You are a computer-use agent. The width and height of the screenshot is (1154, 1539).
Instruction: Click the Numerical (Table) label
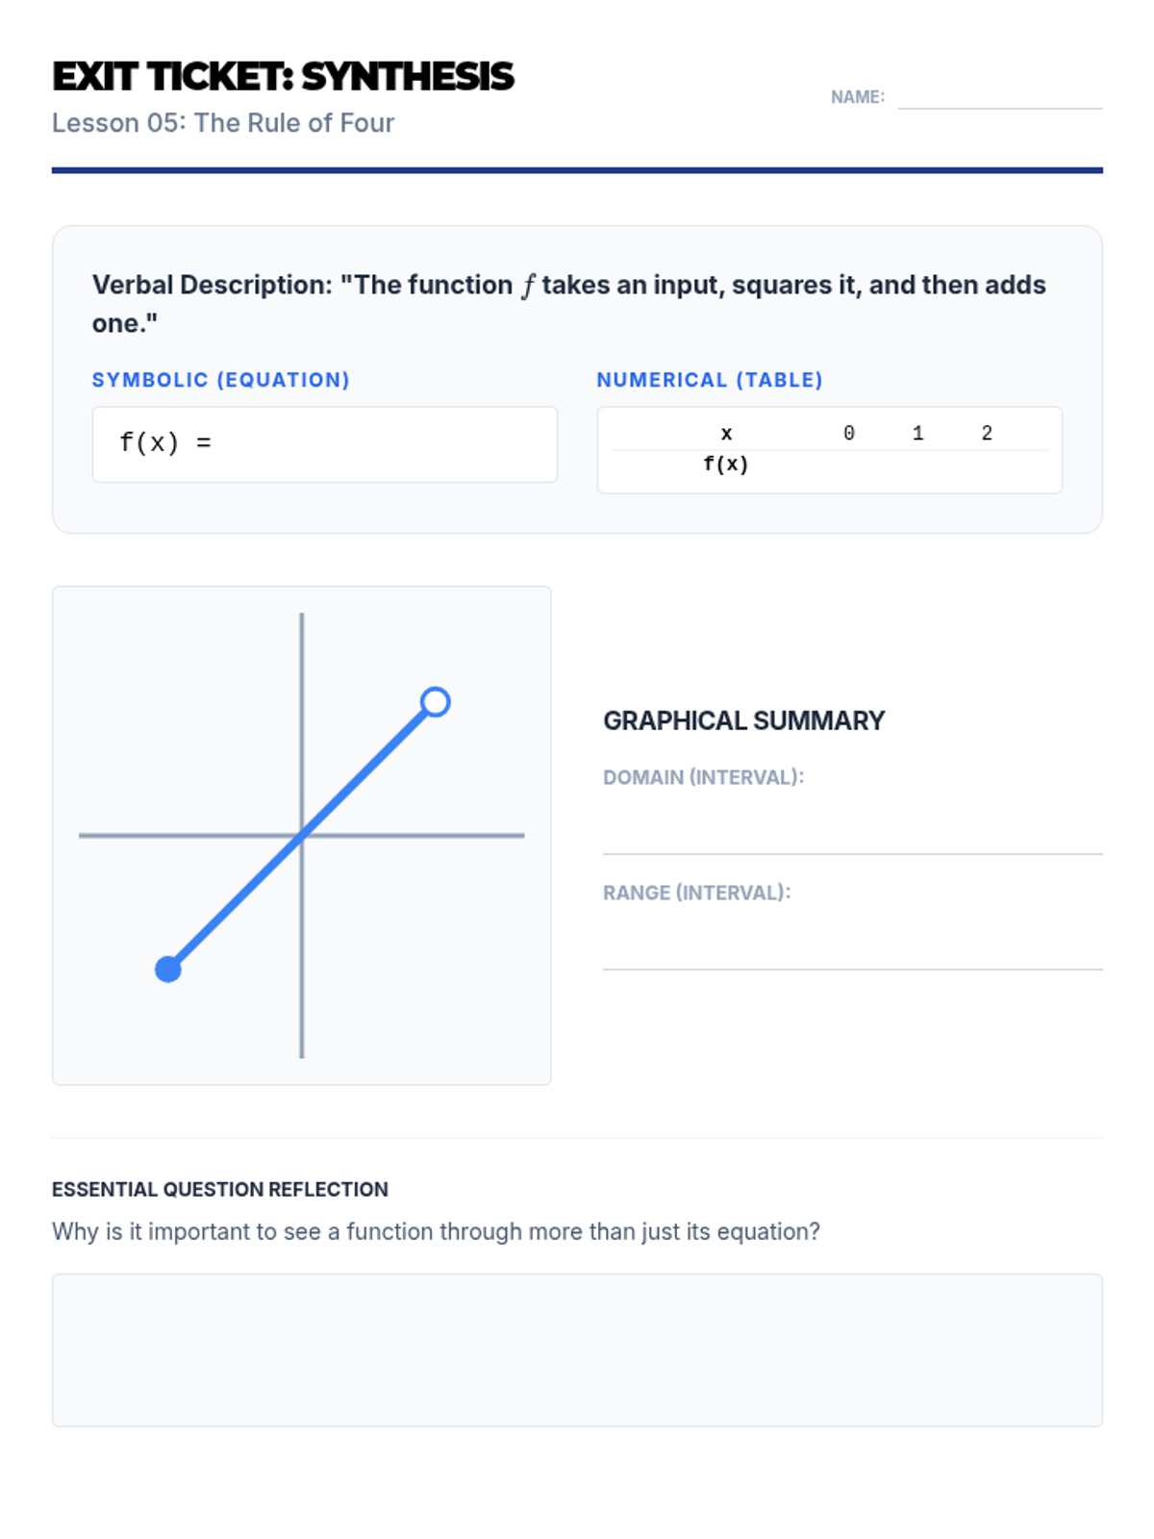(710, 380)
